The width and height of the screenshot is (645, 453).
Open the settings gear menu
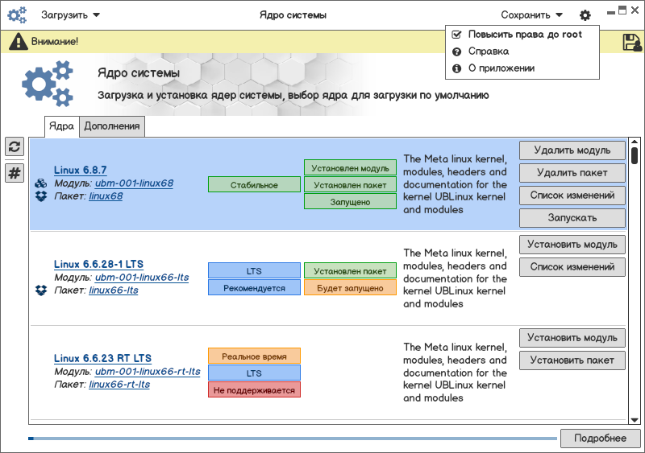coord(585,15)
